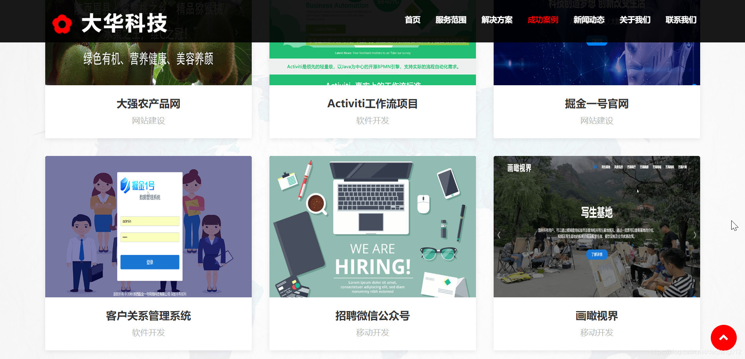Click 网站建设 category under 掘金一号官网
Viewport: 745px width, 359px height.
coord(597,121)
